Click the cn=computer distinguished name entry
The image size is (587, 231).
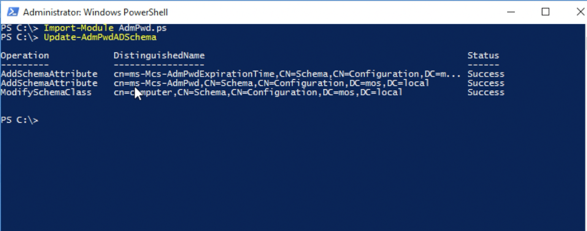tap(258, 92)
